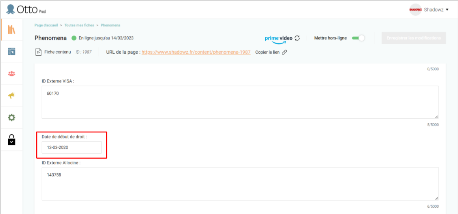Click the ID : 1987 text
Image resolution: width=458 pixels, height=214 pixels.
pyautogui.click(x=83, y=52)
